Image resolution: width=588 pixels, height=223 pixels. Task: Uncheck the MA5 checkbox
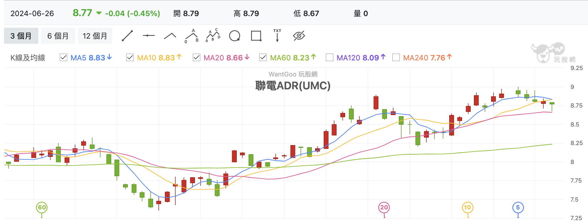pos(63,58)
